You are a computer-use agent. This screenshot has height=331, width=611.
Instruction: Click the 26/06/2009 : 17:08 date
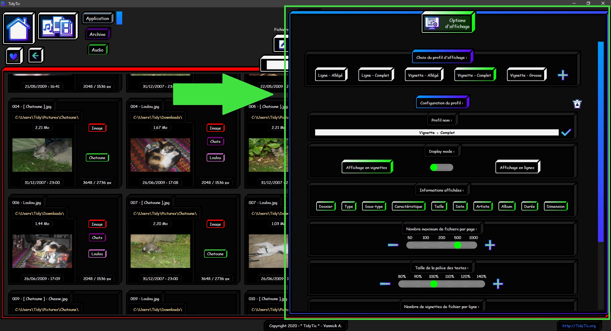click(x=160, y=182)
